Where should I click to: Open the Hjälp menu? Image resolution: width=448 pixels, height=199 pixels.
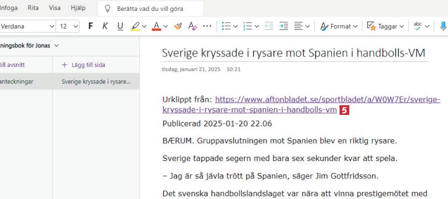point(78,8)
